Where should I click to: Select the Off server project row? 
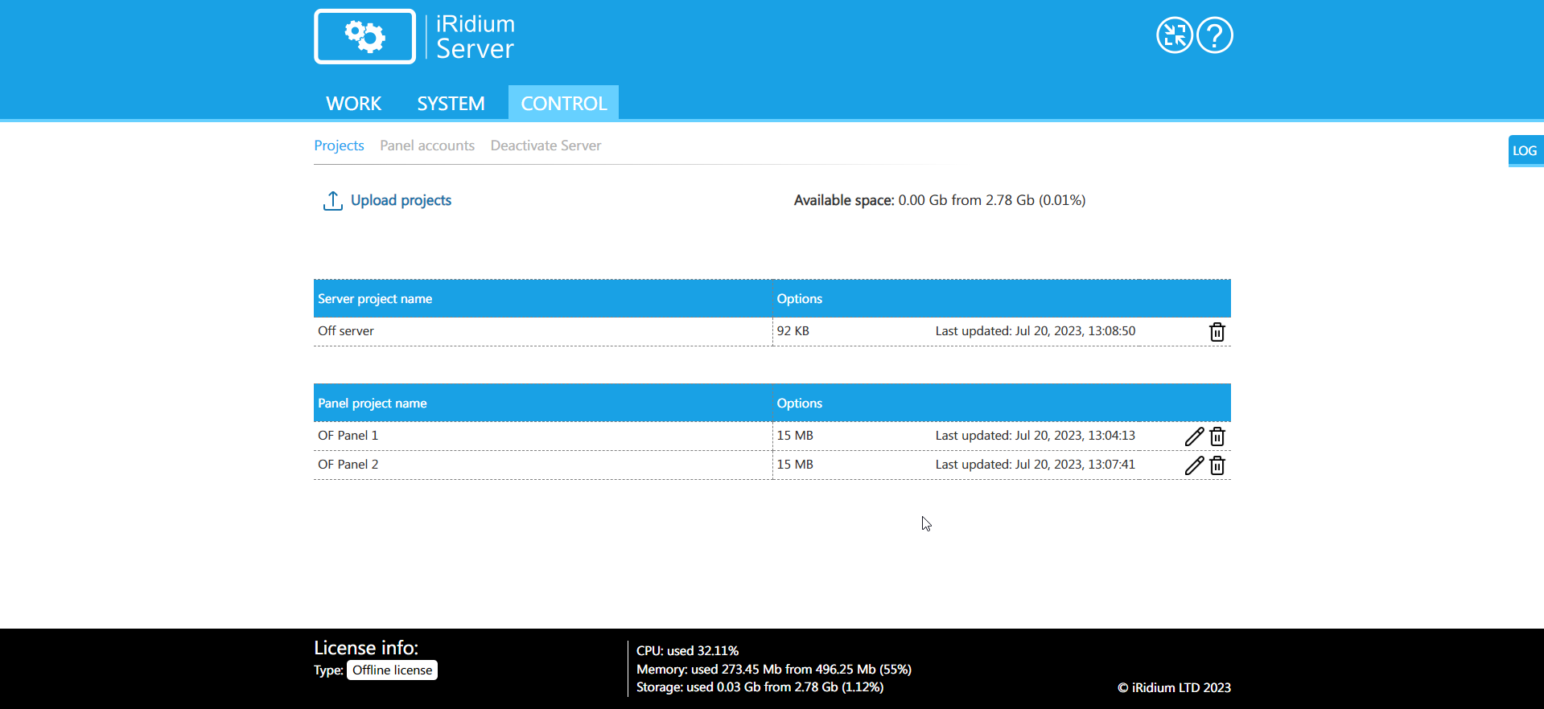click(x=346, y=331)
